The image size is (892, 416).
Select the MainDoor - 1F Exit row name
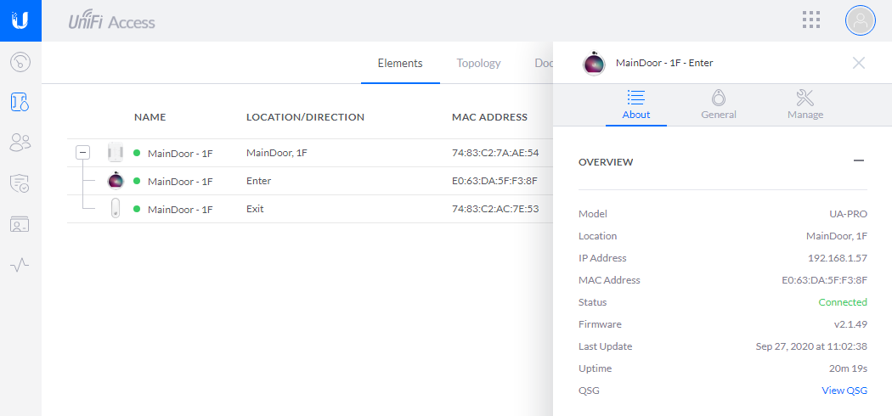point(180,209)
